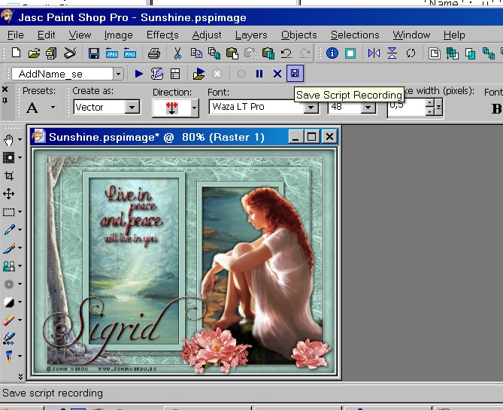Image resolution: width=503 pixels, height=410 pixels.
Task: Open the text Direction dropdown
Action: [194, 108]
